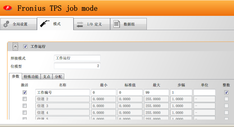Click the 单位 column header
Viewport: 234px width, 127px height.
pyautogui.click(x=205, y=85)
